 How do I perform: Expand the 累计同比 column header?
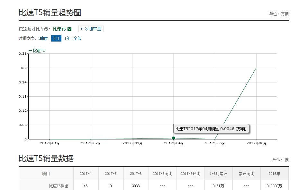point(246,173)
